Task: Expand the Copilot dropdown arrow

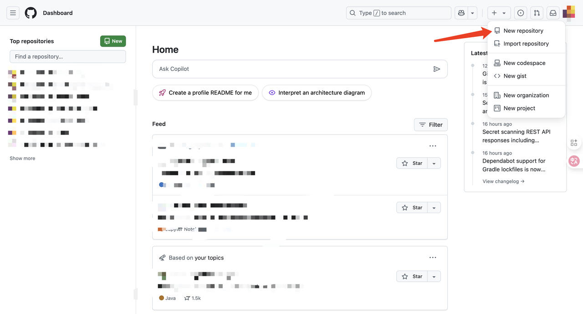Action: coord(472,13)
